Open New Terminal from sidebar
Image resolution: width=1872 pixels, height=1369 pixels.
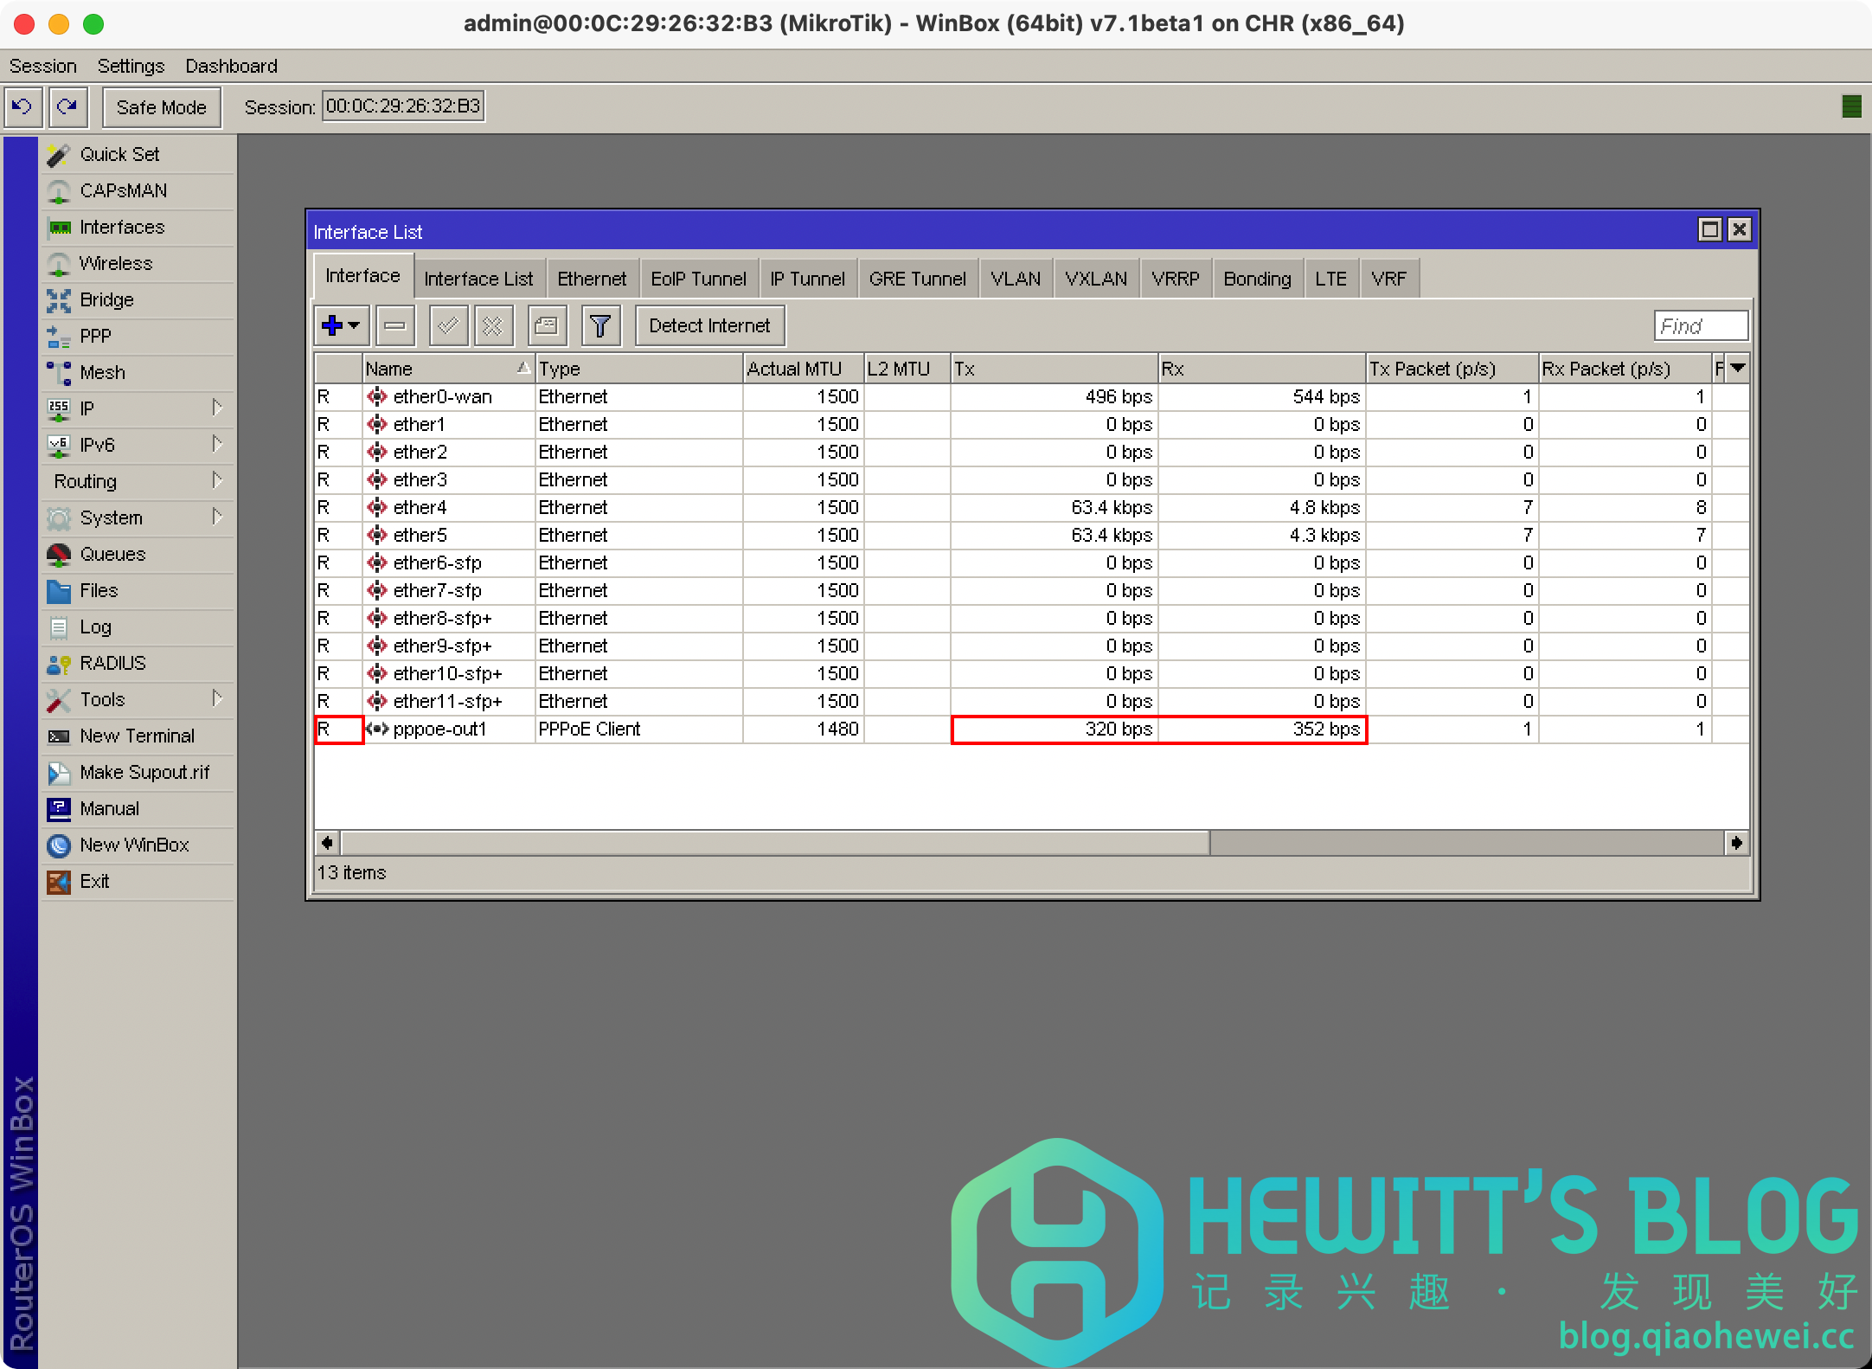[x=137, y=736]
